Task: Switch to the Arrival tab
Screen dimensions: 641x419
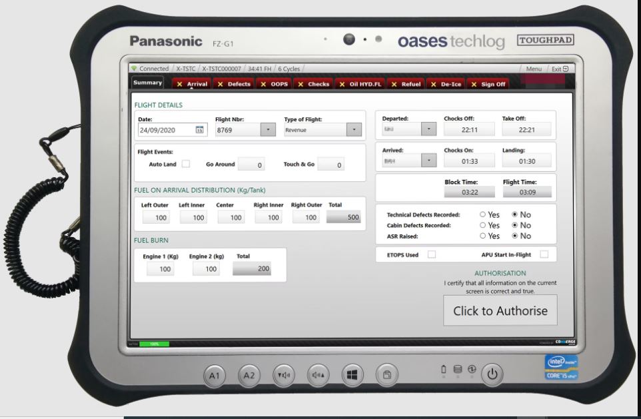Action: coord(191,84)
